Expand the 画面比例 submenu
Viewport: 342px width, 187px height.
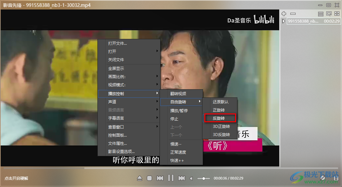[129, 76]
